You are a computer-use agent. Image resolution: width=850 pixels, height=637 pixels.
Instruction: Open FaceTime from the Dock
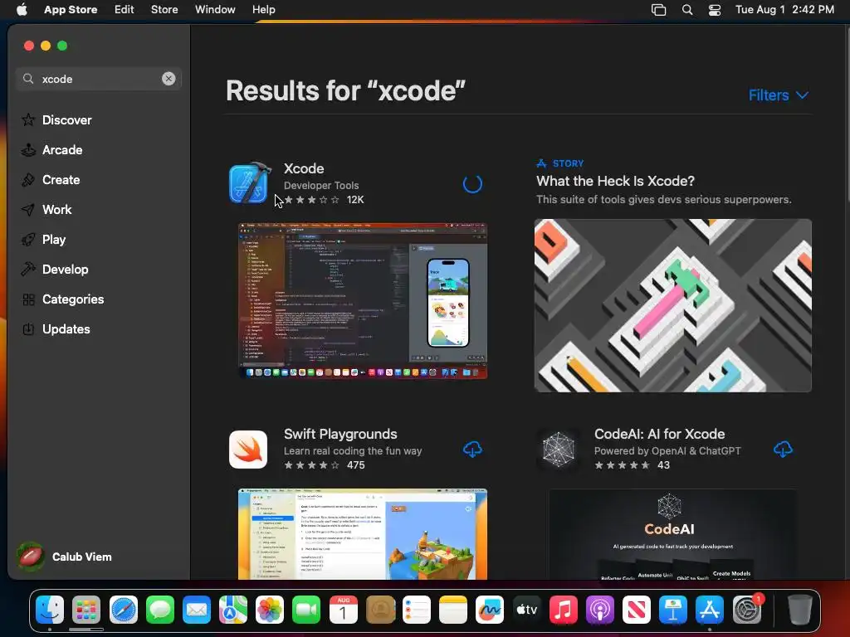tap(306, 610)
